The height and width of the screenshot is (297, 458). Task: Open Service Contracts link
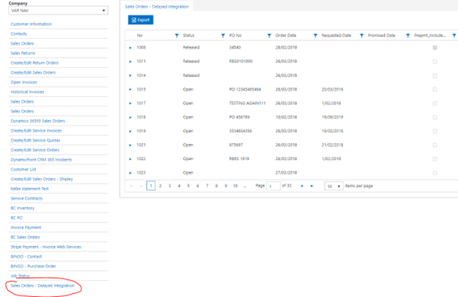(x=27, y=199)
